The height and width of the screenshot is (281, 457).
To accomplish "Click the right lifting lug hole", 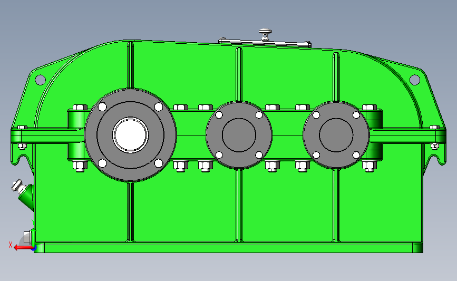I will coord(414,80).
